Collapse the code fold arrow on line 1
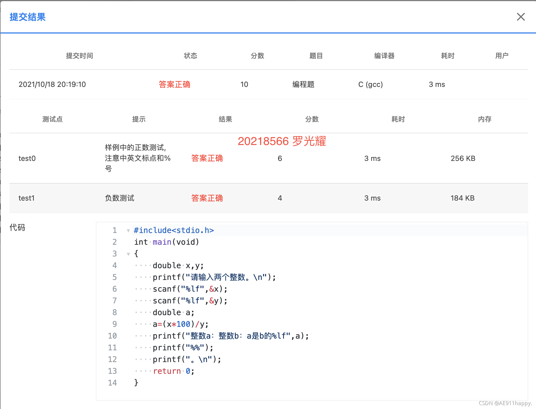The image size is (536, 409). click(x=128, y=231)
